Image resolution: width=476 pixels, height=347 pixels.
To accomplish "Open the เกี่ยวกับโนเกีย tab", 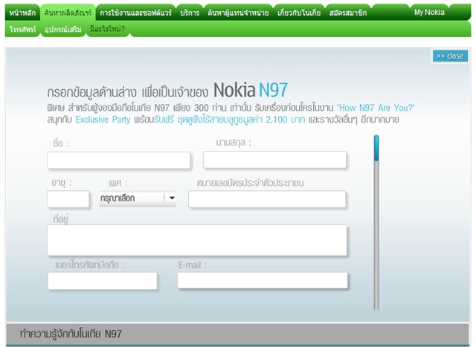I will 299,13.
